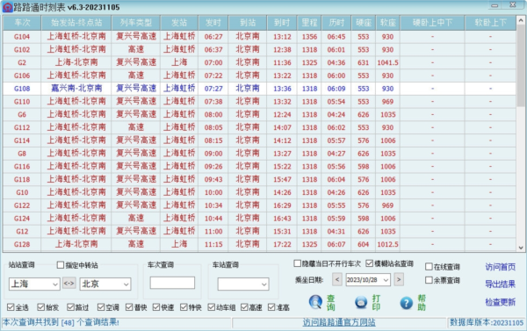The image size is (527, 331).
Task: Select the G2 train number cell
Action: [22, 62]
